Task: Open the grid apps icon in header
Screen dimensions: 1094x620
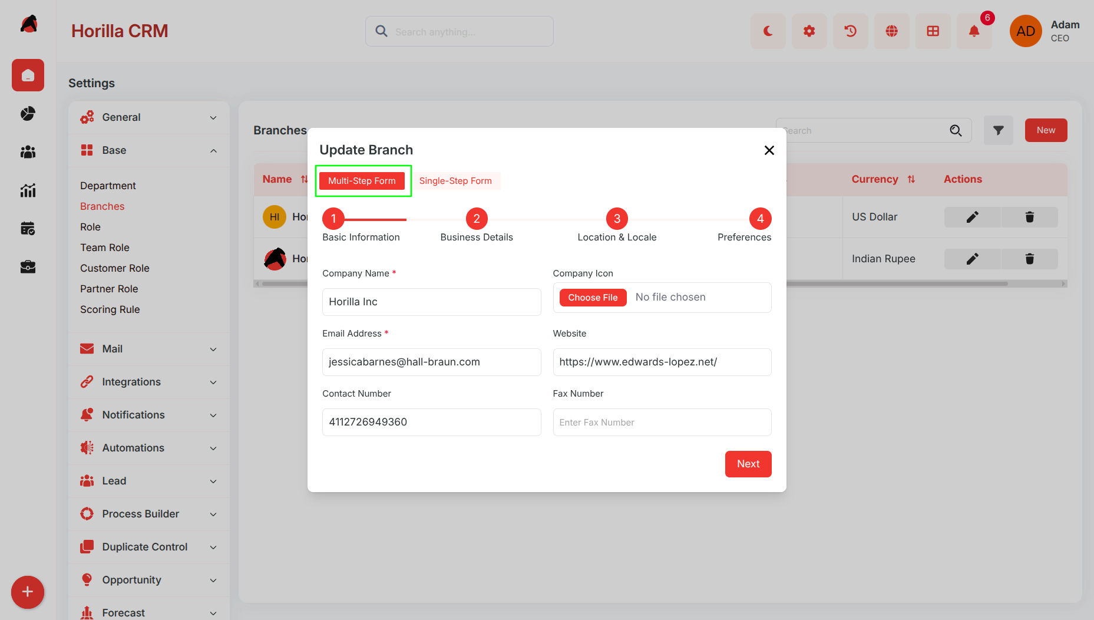Action: (933, 31)
